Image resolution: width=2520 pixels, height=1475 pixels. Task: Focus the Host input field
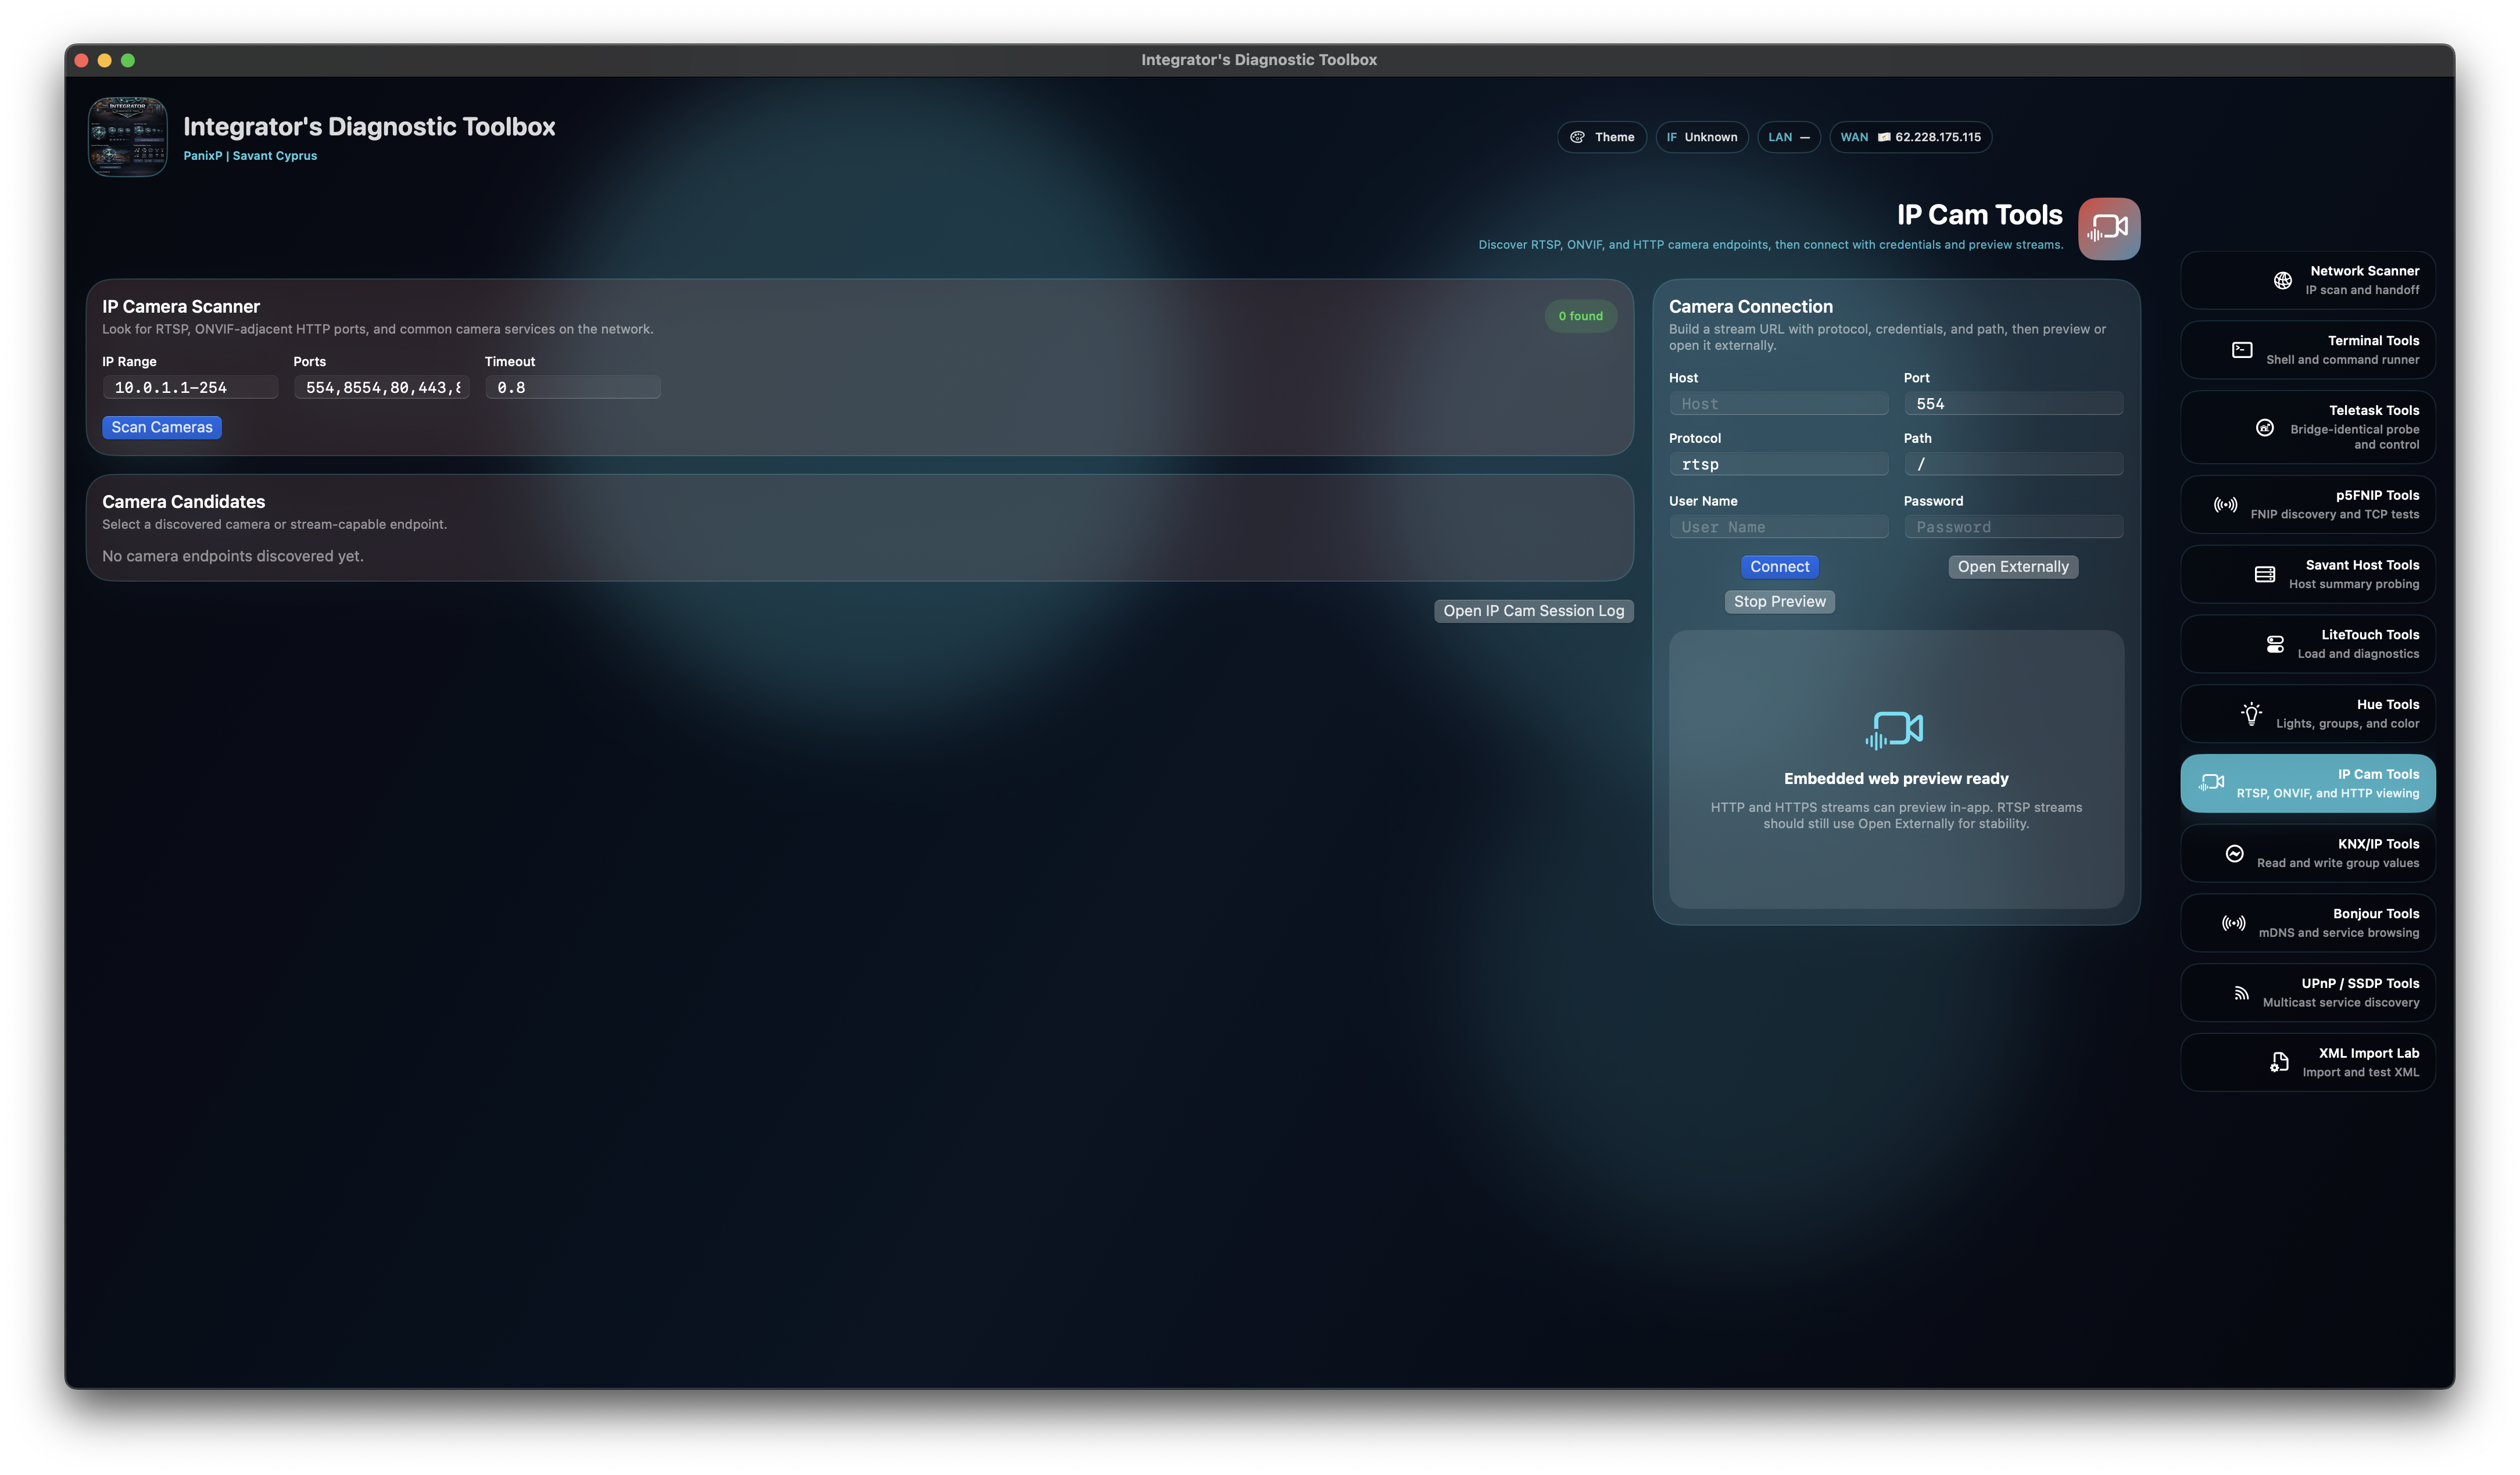[x=1778, y=404]
